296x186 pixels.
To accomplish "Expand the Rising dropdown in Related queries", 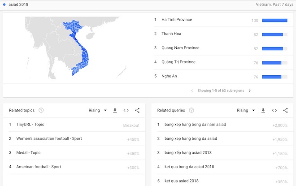I will [x=246, y=110].
